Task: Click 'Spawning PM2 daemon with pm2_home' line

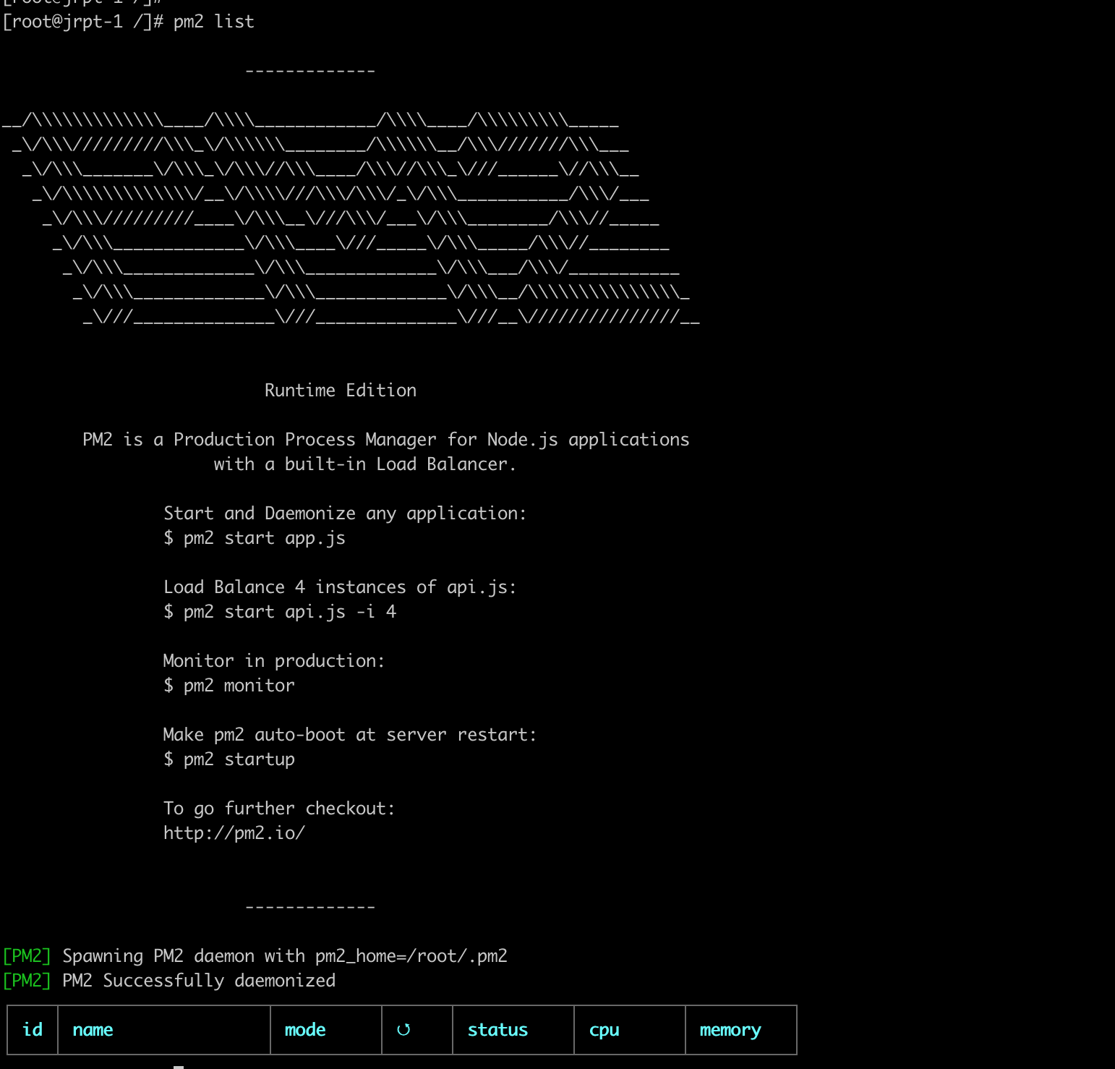Action: click(x=285, y=956)
